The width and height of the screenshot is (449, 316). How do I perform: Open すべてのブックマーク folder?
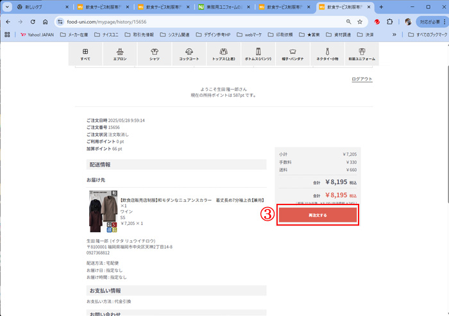(x=428, y=35)
